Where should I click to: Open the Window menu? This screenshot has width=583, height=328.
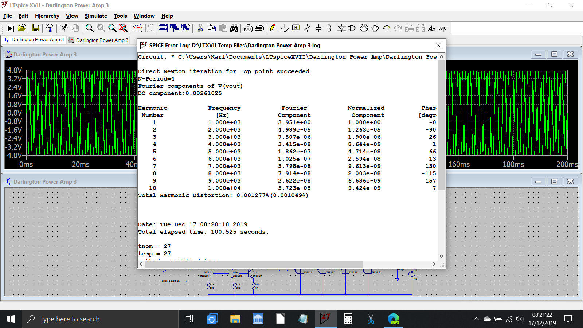pyautogui.click(x=144, y=16)
